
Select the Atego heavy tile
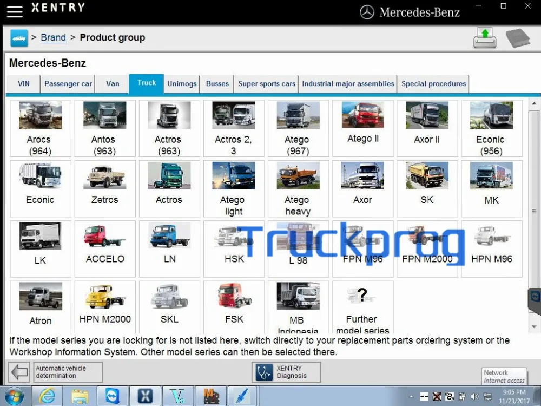[299, 188]
